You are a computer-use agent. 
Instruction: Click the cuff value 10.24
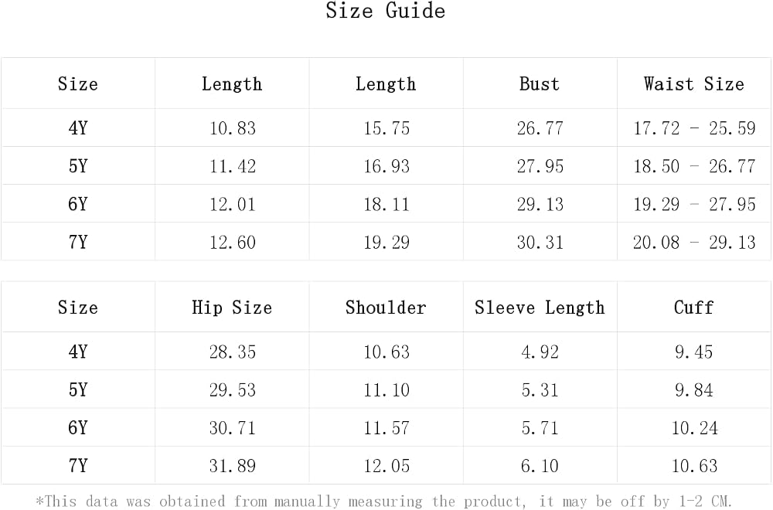tap(694, 428)
